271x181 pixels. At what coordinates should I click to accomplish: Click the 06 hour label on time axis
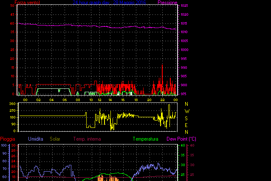[65, 100]
